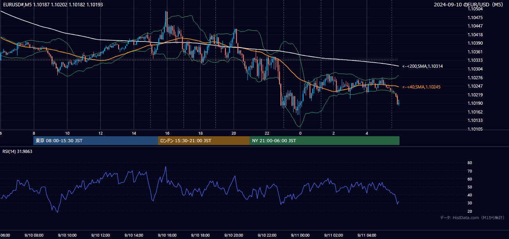Click the 9/10 20:00 date label

click(x=234, y=235)
